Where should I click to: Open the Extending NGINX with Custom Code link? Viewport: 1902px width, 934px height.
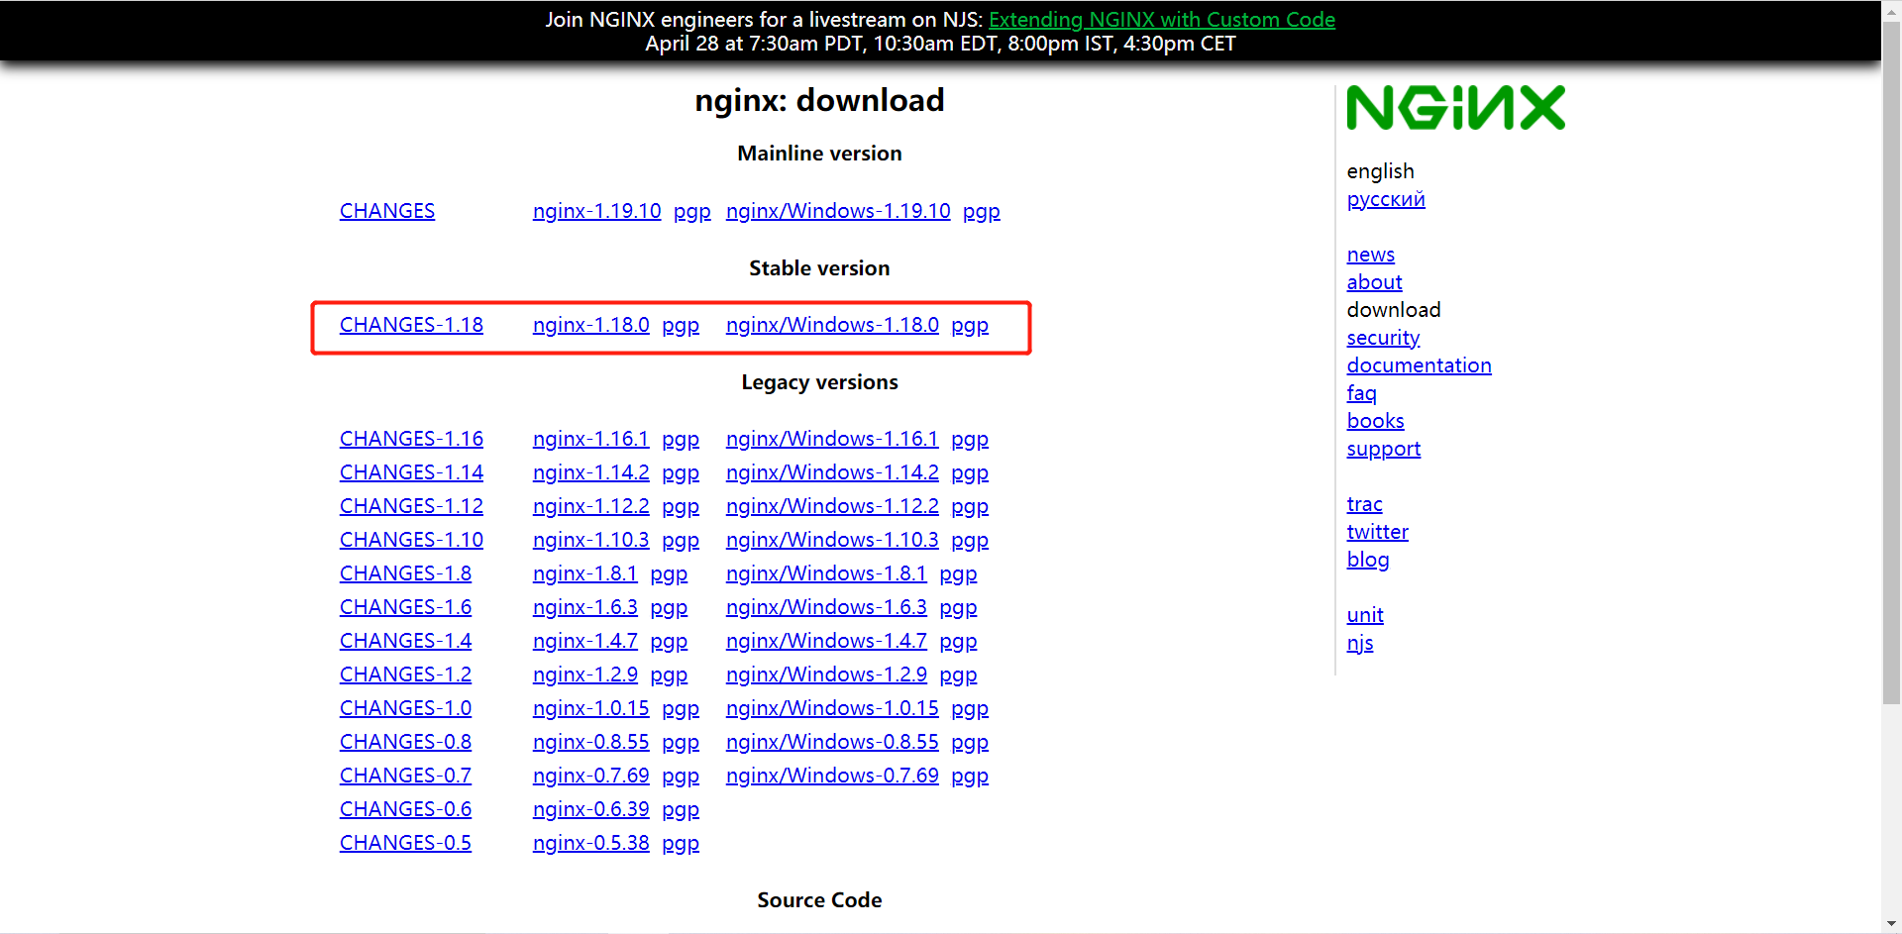(x=1162, y=20)
